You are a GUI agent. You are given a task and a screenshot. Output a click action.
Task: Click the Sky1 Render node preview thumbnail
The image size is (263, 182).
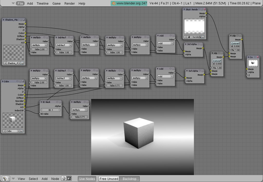[194, 26]
